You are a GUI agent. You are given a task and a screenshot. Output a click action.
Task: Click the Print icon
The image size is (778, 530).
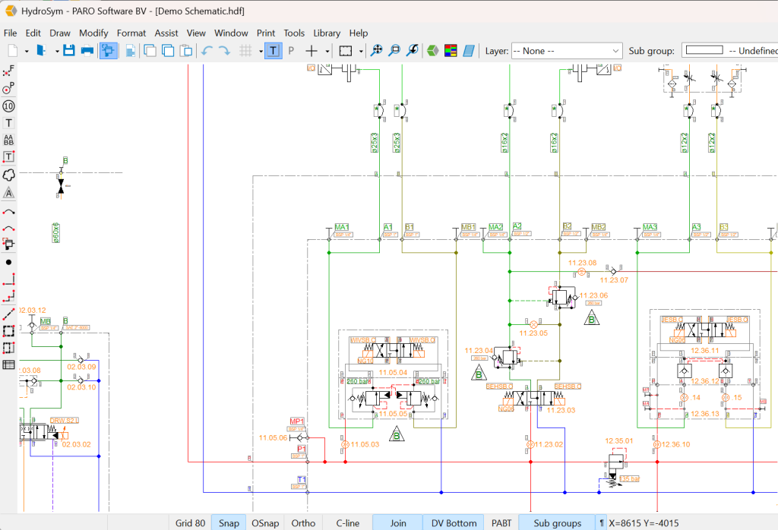coord(87,51)
